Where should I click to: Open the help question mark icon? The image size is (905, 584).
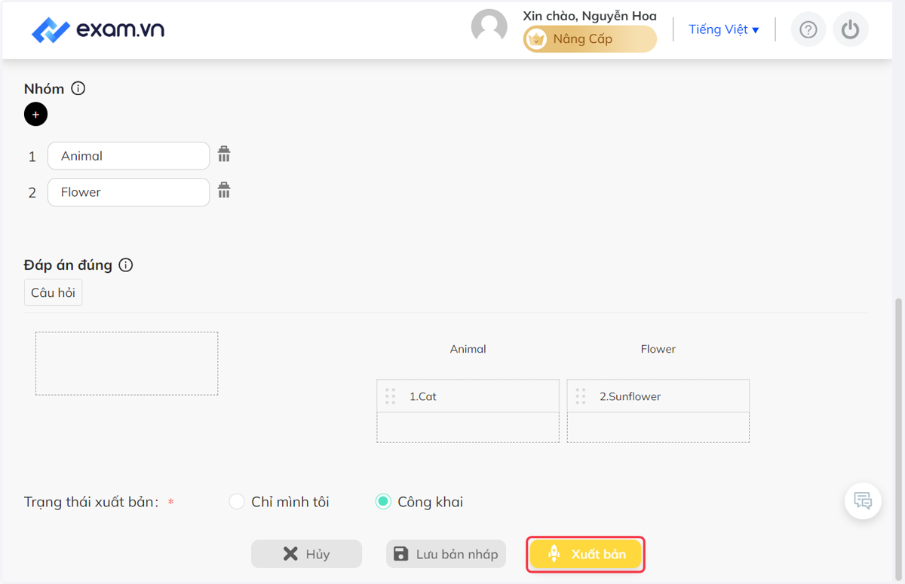[808, 29]
